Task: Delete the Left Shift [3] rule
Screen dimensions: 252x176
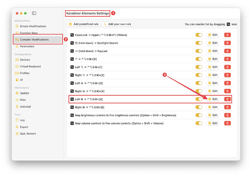Action: click(x=227, y=83)
